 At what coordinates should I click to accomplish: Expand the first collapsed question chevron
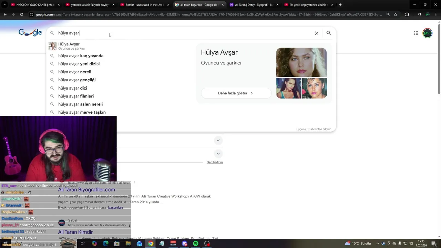click(218, 141)
